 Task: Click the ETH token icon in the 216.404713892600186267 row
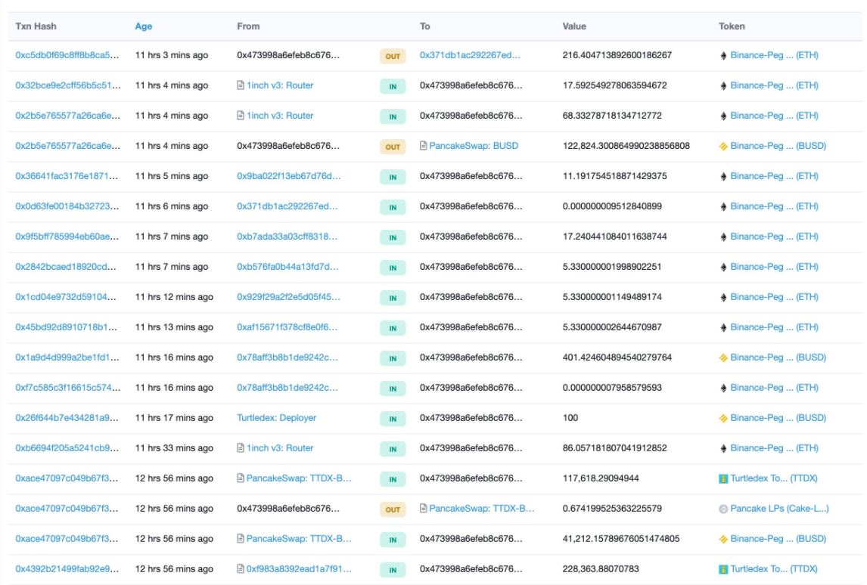pos(723,56)
